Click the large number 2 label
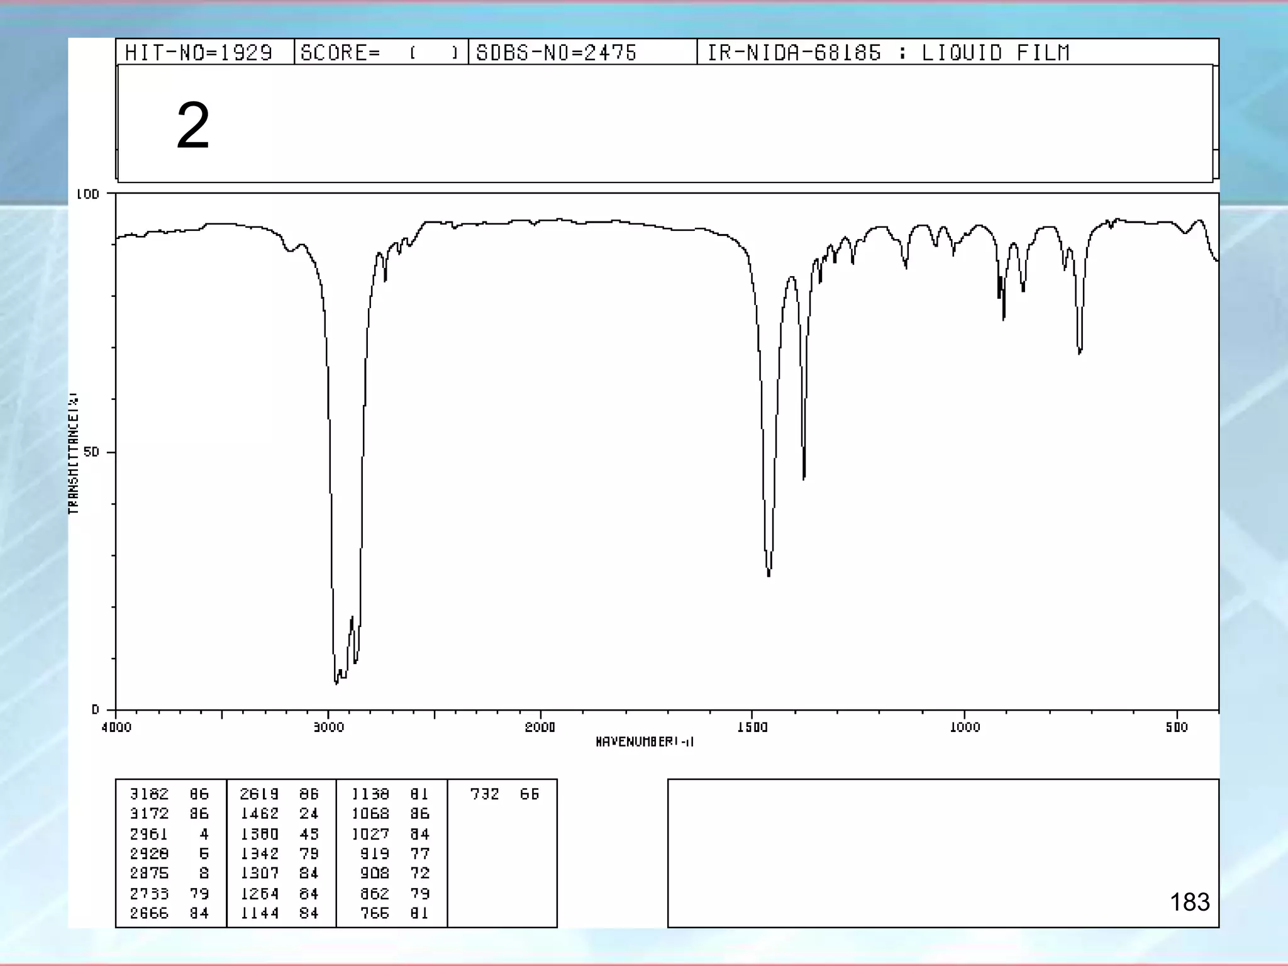 193,126
